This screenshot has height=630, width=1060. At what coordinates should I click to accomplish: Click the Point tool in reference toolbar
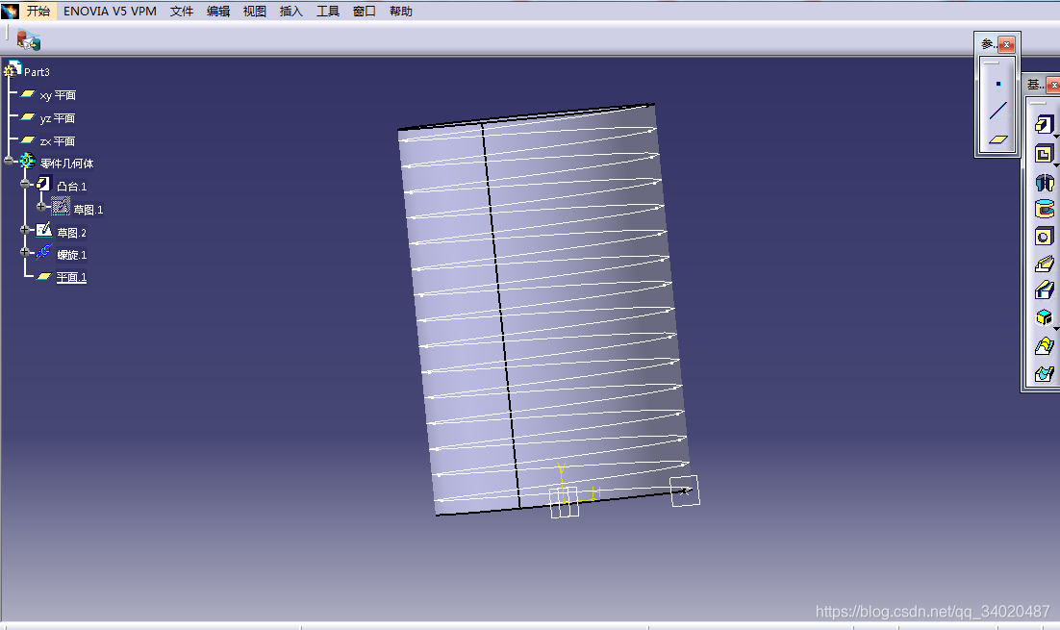point(998,84)
